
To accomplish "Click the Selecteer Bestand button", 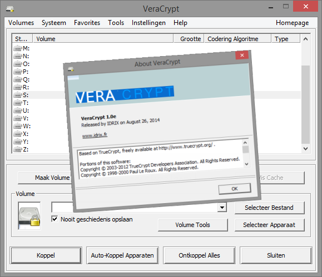I will tap(269, 208).
